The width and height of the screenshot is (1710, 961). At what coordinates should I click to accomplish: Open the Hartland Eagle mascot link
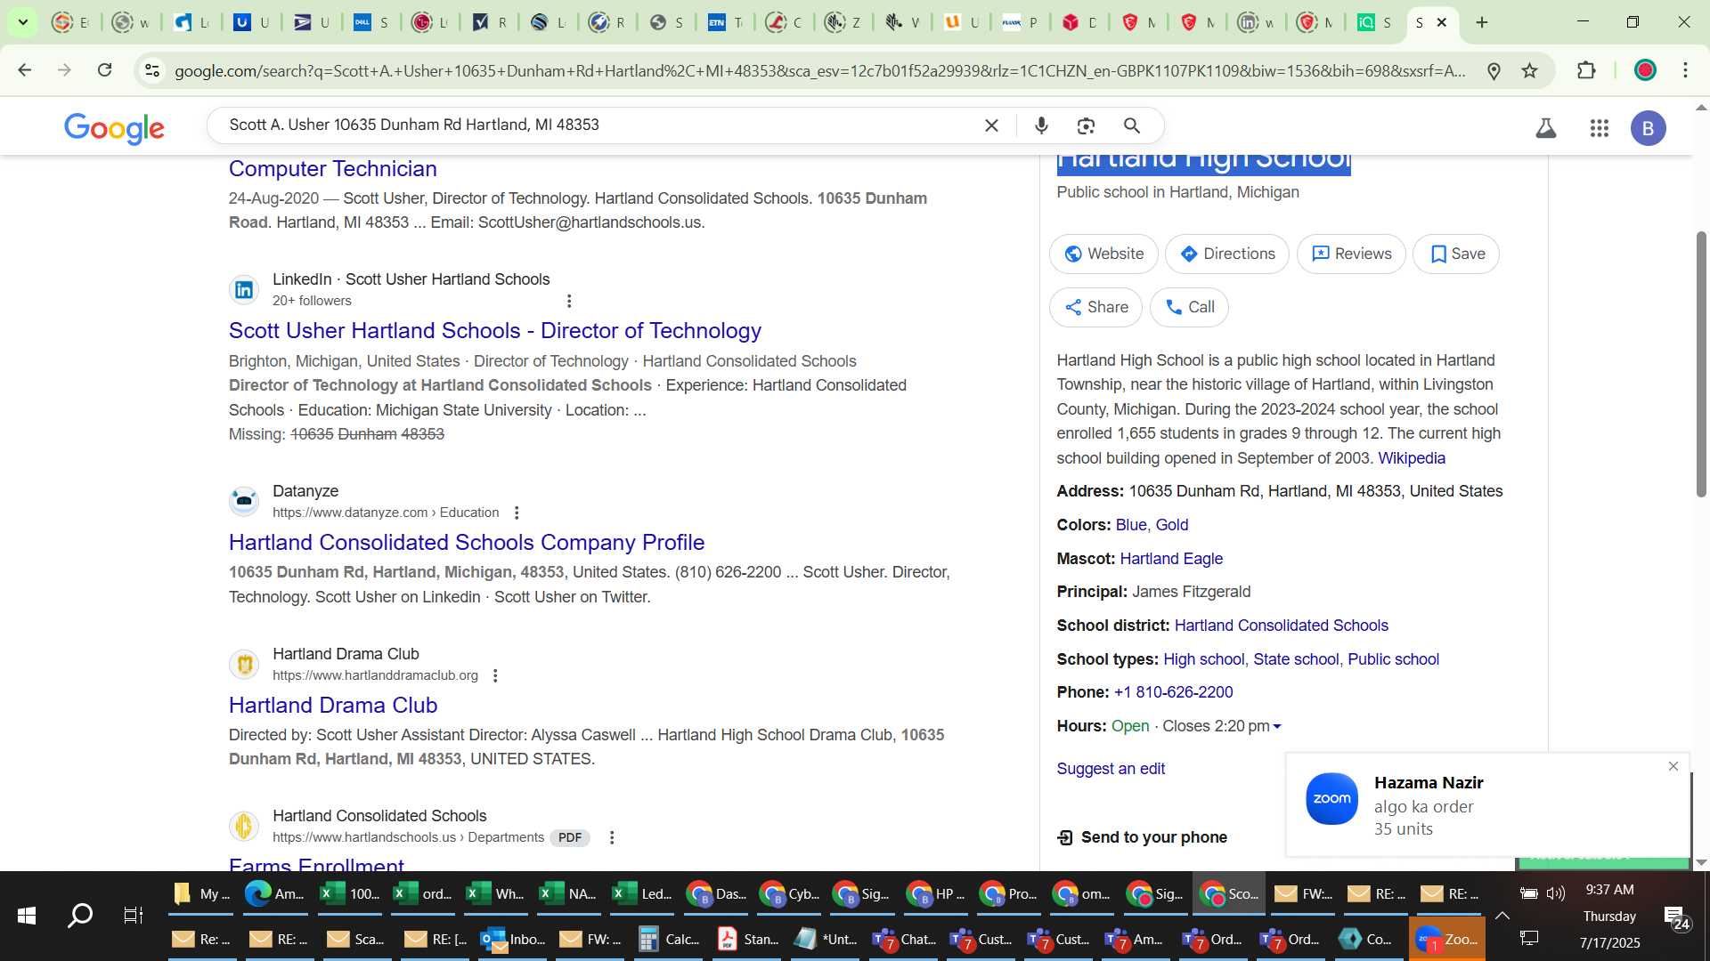point(1171,559)
